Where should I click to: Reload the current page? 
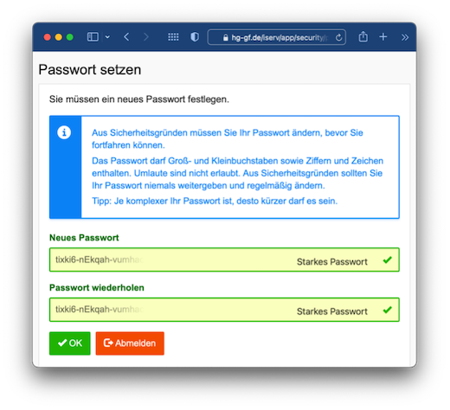338,37
